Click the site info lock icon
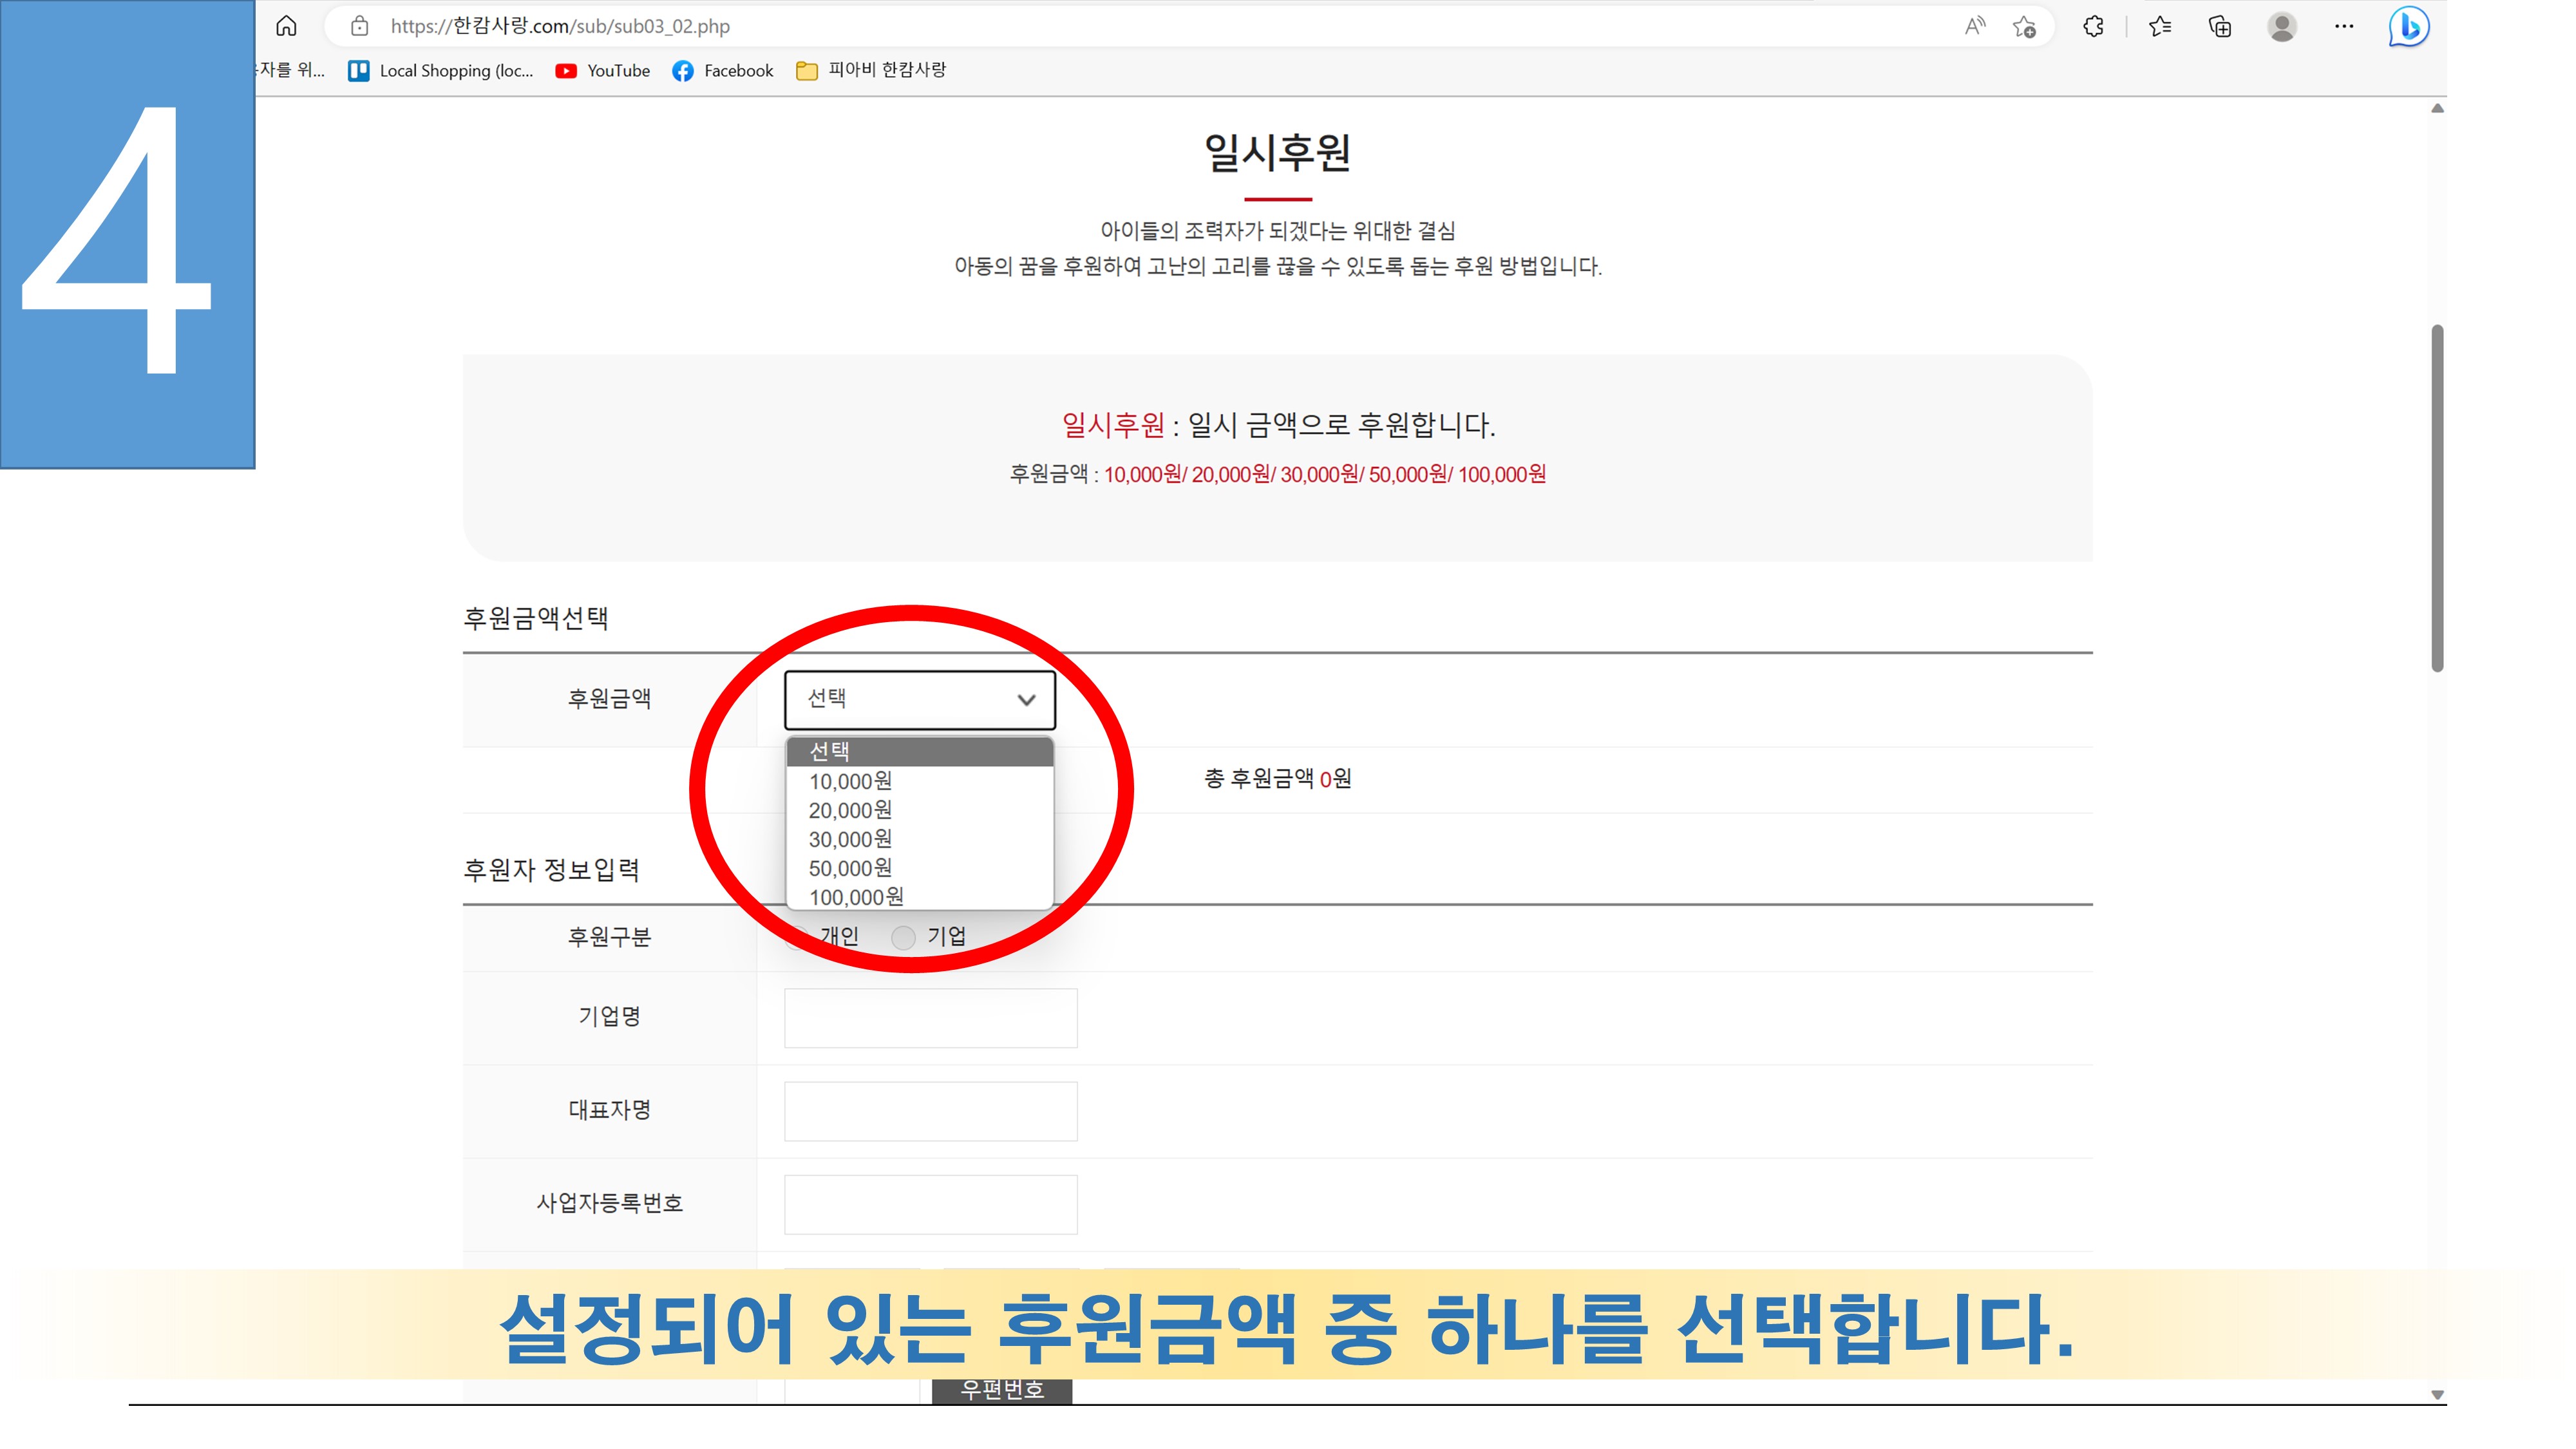This screenshot has height=1449, width=2576. 359,26
